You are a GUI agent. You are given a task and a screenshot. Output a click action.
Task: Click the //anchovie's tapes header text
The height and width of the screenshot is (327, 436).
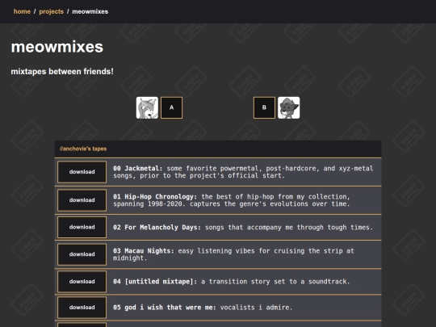coord(83,149)
